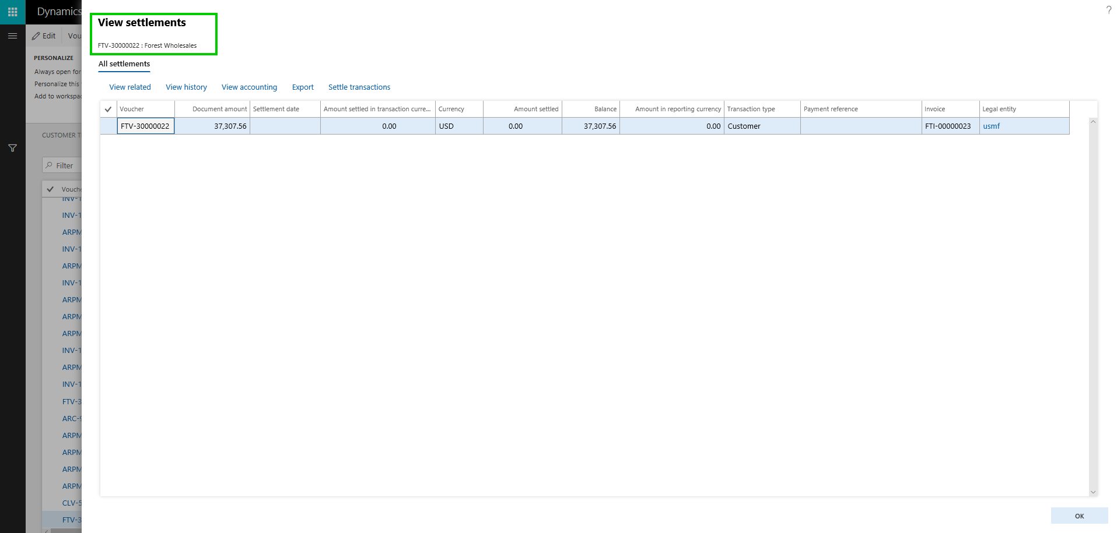Open the help question mark icon
Screen dimensions: 1117x533
click(1108, 10)
